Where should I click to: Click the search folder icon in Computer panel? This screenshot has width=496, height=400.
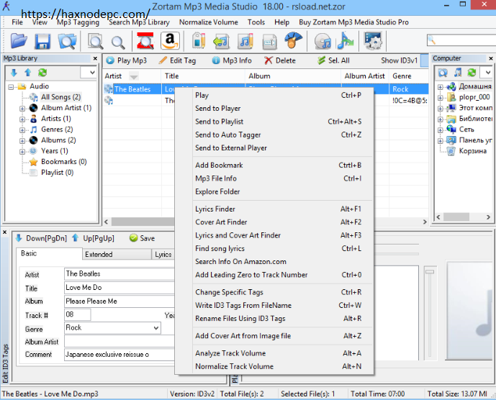(x=443, y=73)
